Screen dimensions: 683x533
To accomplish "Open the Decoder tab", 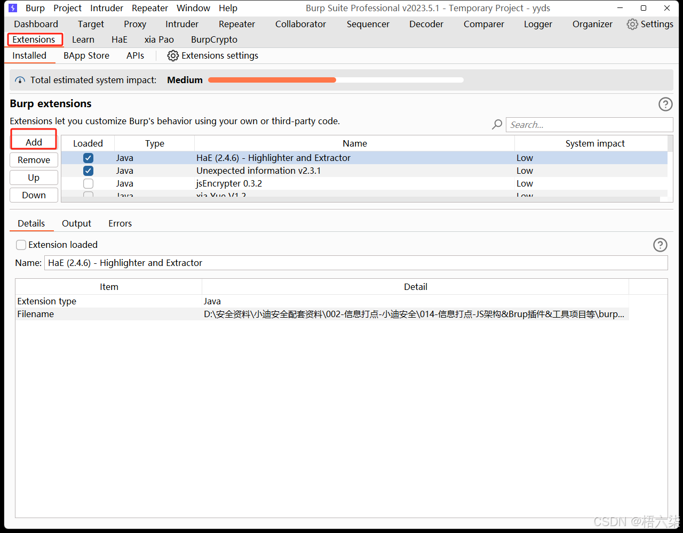I will (426, 24).
